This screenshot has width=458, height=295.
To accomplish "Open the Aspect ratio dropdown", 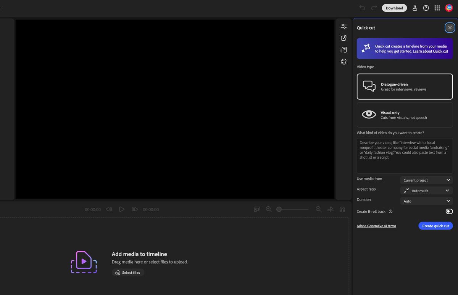I will (x=426, y=190).
